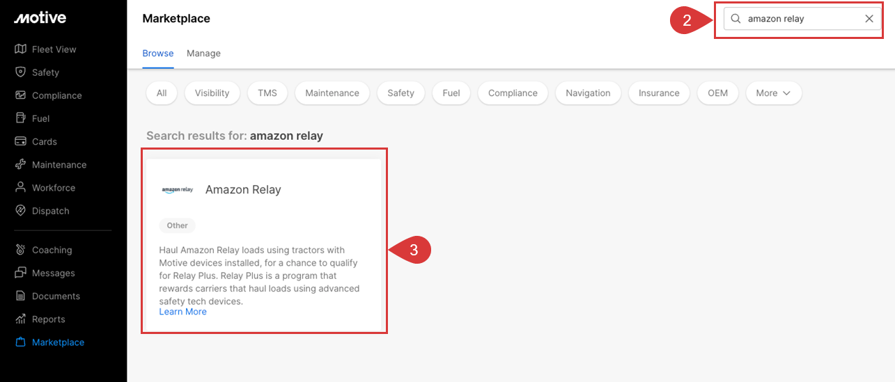This screenshot has height=382, width=895.
Task: Open Coaching in the sidebar
Action: [x=52, y=250]
